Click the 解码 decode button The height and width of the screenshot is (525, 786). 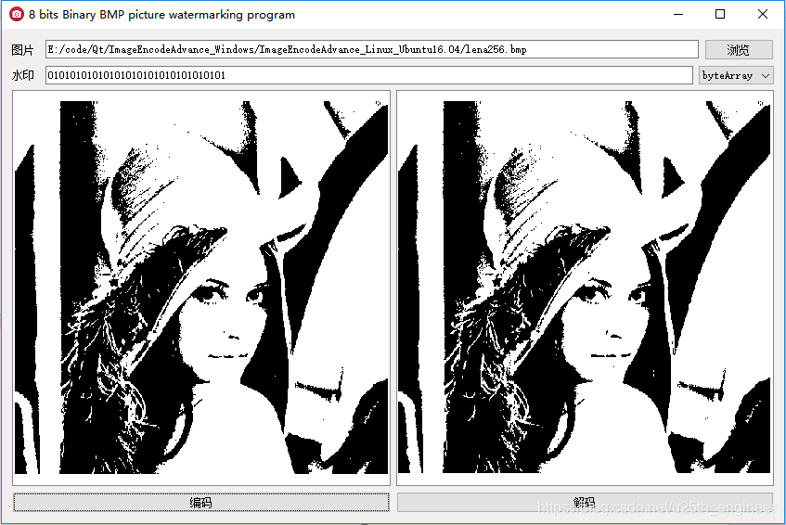[x=585, y=503]
